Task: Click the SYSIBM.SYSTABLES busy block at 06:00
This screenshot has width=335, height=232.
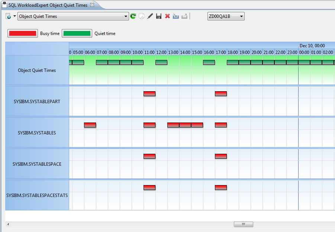Action: [x=90, y=125]
